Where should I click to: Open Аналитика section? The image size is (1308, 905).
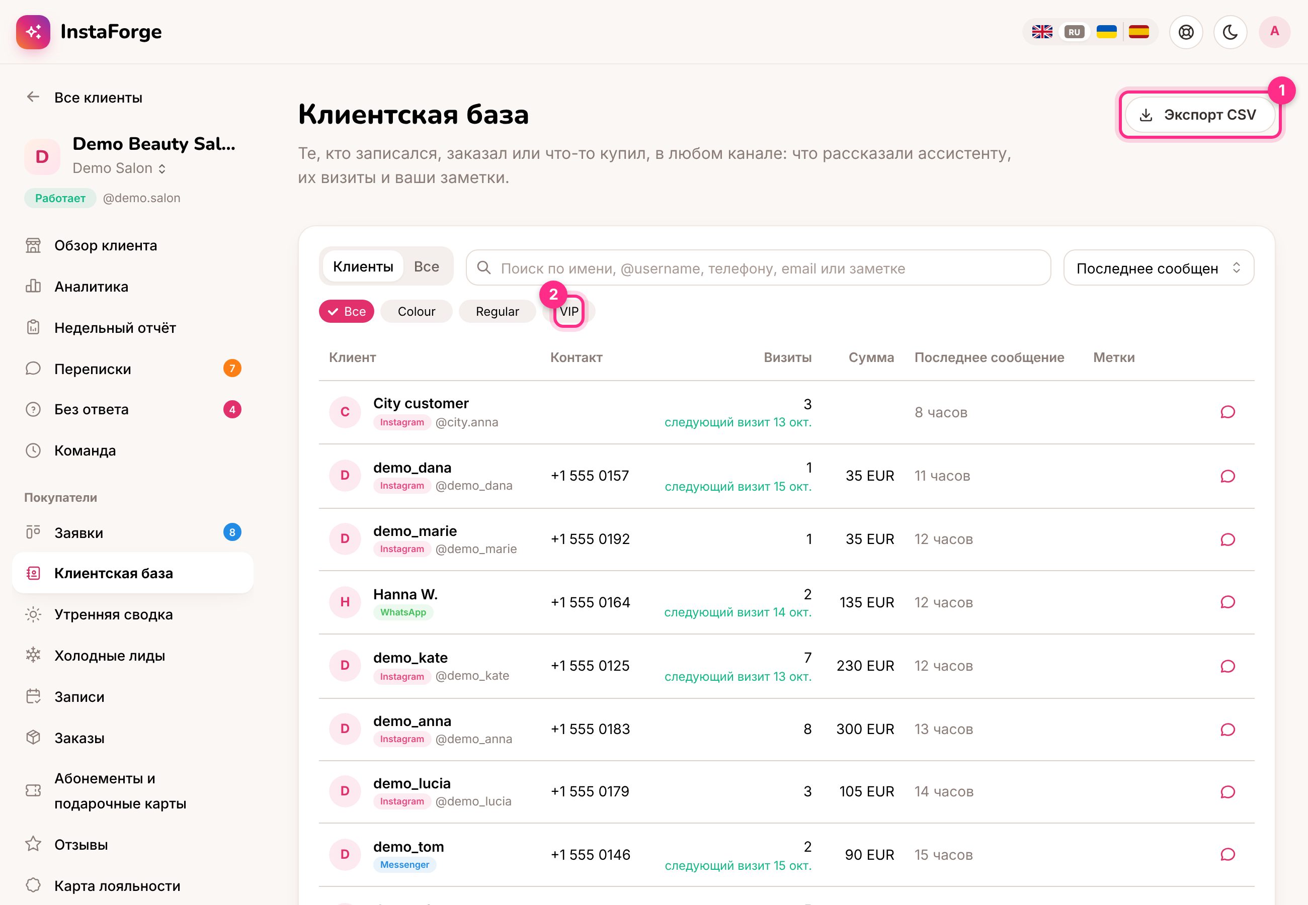coord(132,287)
